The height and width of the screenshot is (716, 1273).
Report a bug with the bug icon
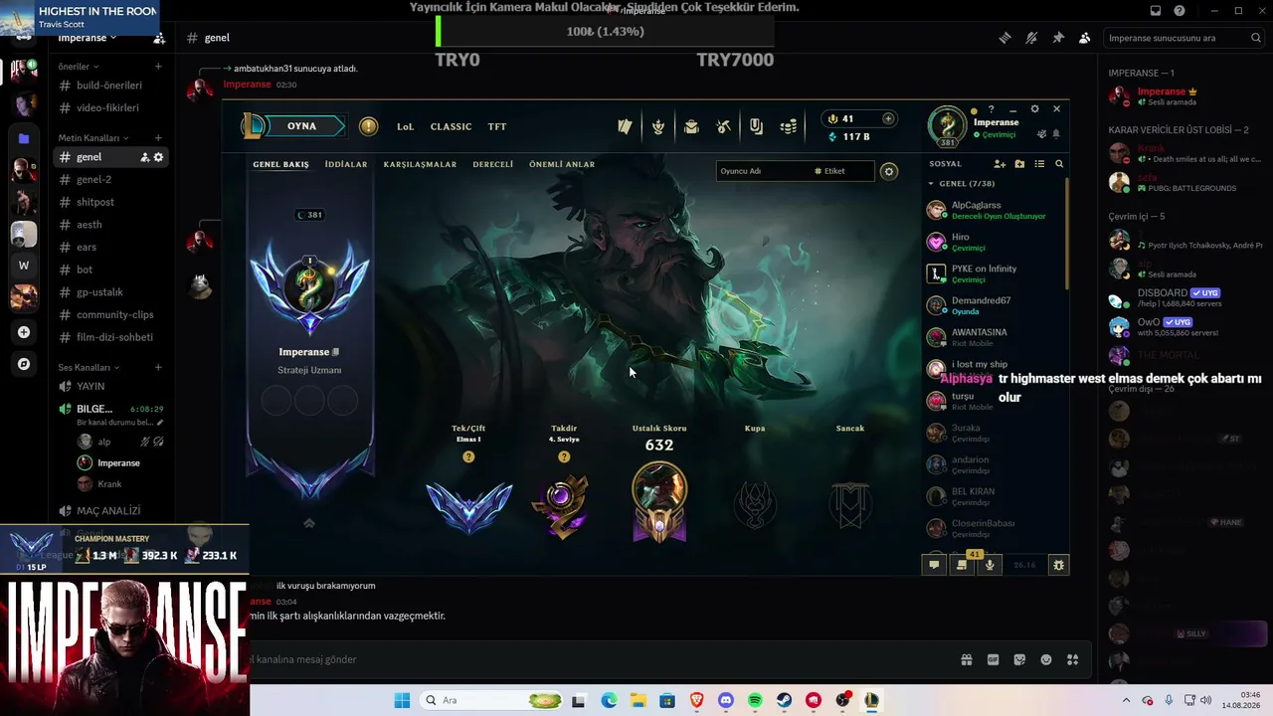tap(1058, 565)
